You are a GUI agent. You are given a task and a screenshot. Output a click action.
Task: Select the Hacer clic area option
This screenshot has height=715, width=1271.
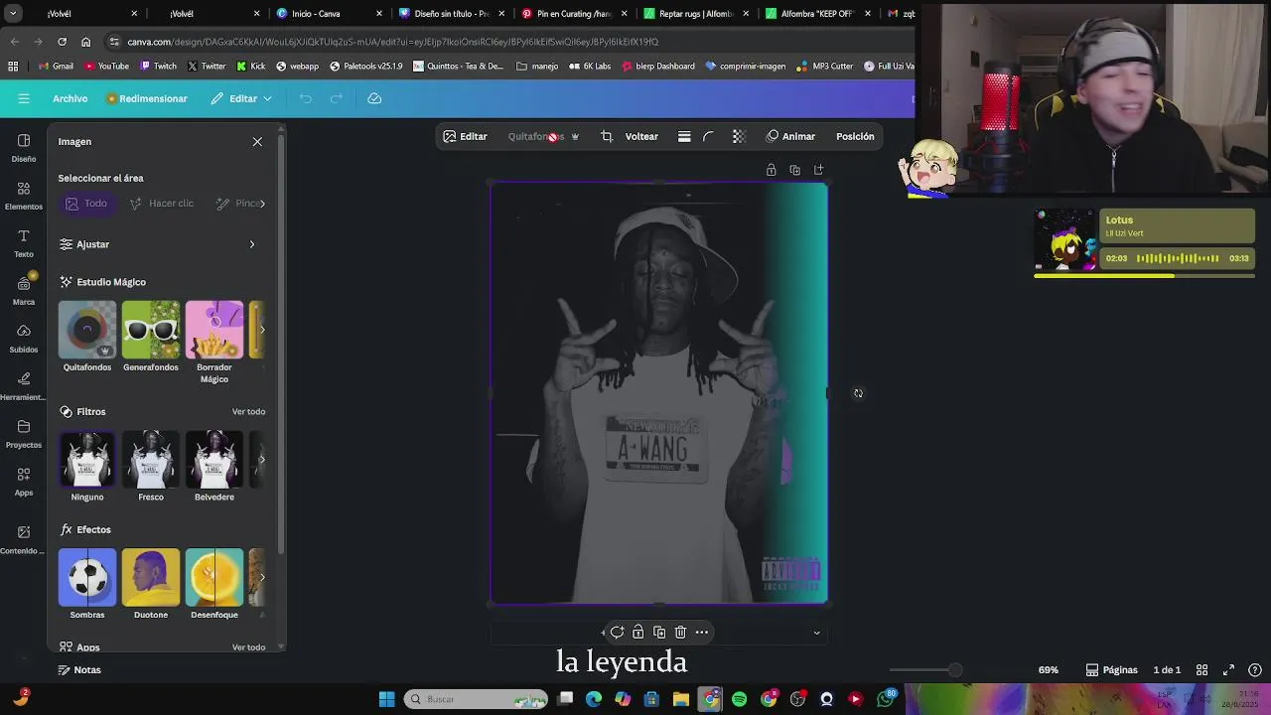point(162,204)
